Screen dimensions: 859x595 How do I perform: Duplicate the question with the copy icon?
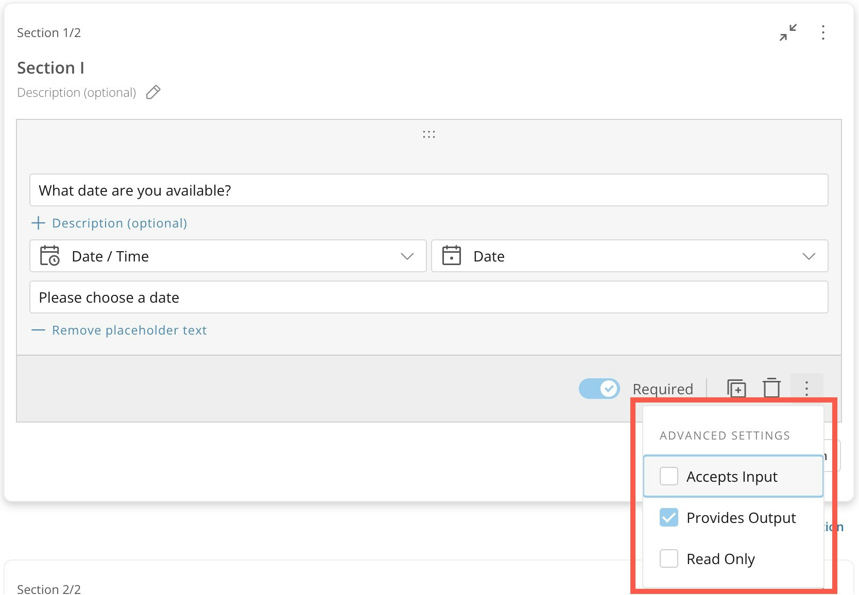(x=736, y=388)
